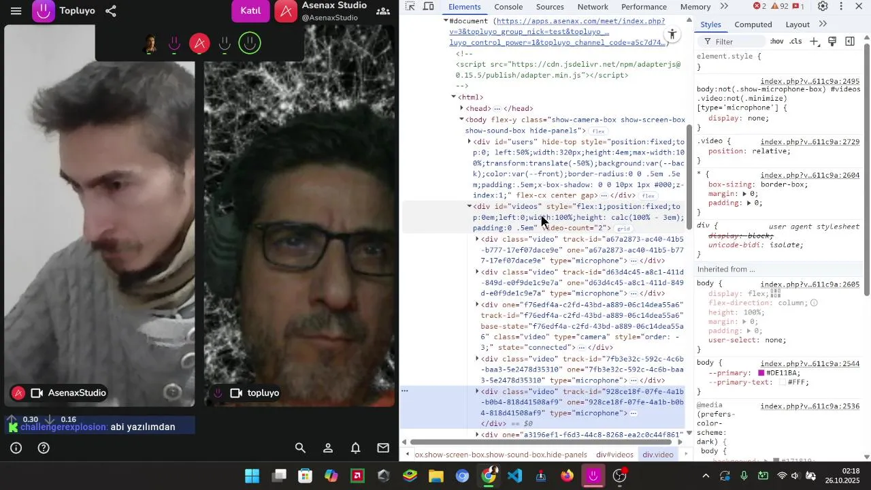Collapse the html node
871x490 pixels.
click(x=454, y=97)
